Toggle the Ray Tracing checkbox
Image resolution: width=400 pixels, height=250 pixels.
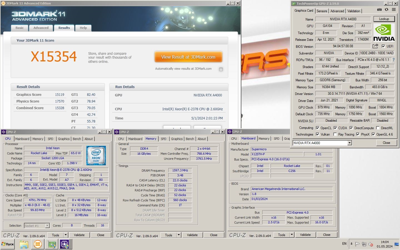(x=335, y=134)
